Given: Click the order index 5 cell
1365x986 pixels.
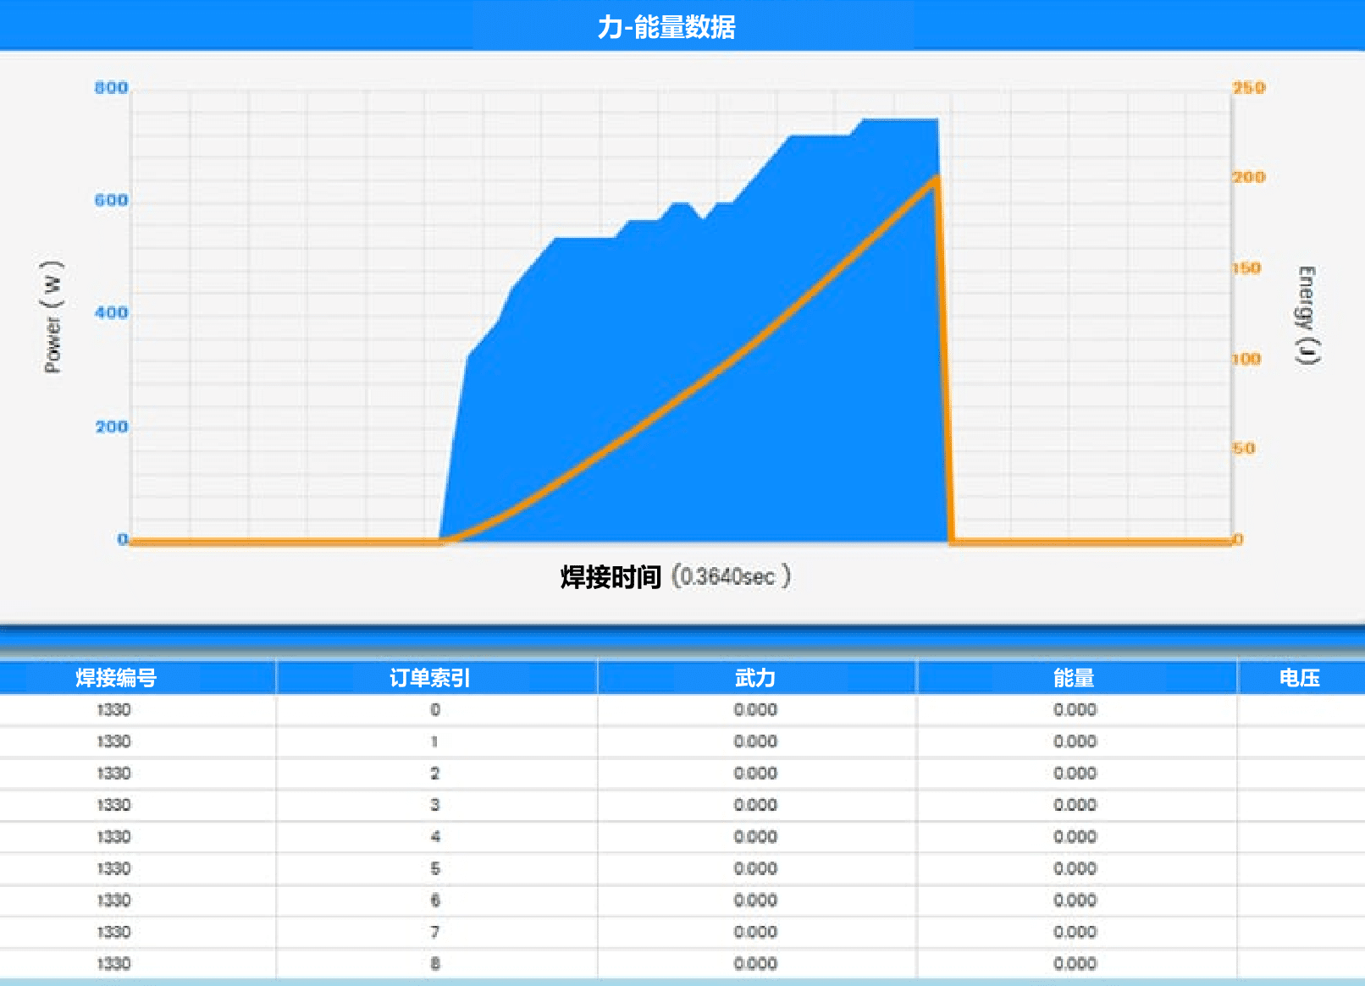Looking at the screenshot, I should (434, 868).
